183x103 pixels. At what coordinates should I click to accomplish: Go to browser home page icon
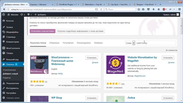[159, 9]
